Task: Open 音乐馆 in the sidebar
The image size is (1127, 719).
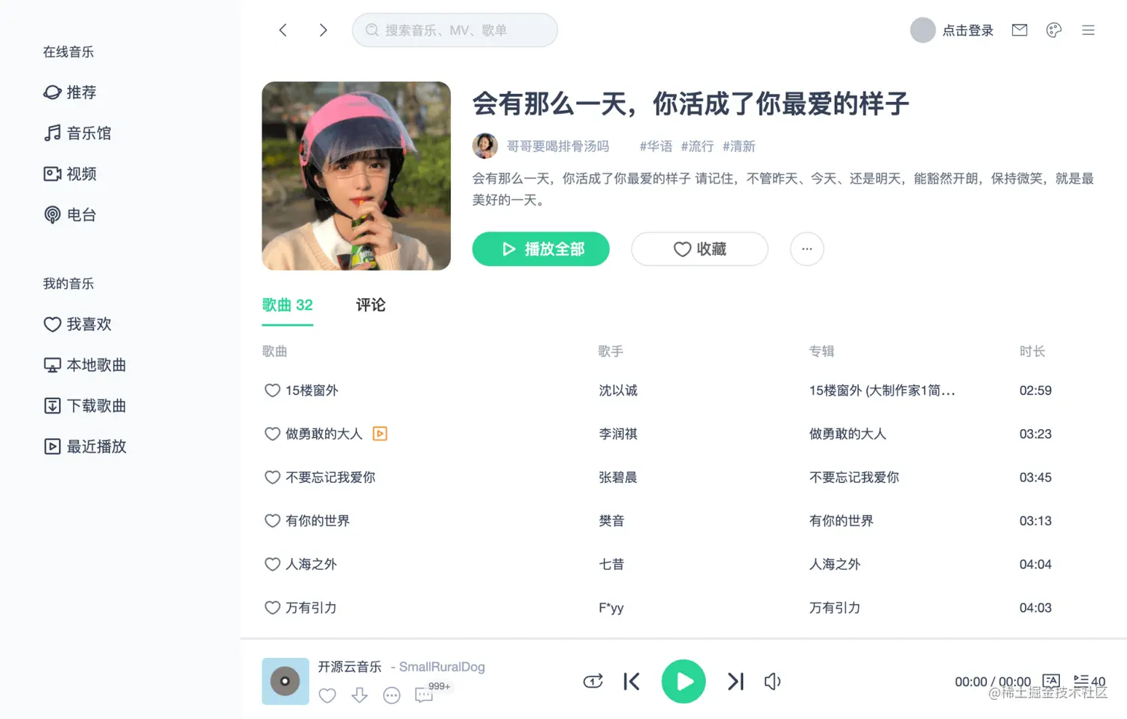Action: 78,133
